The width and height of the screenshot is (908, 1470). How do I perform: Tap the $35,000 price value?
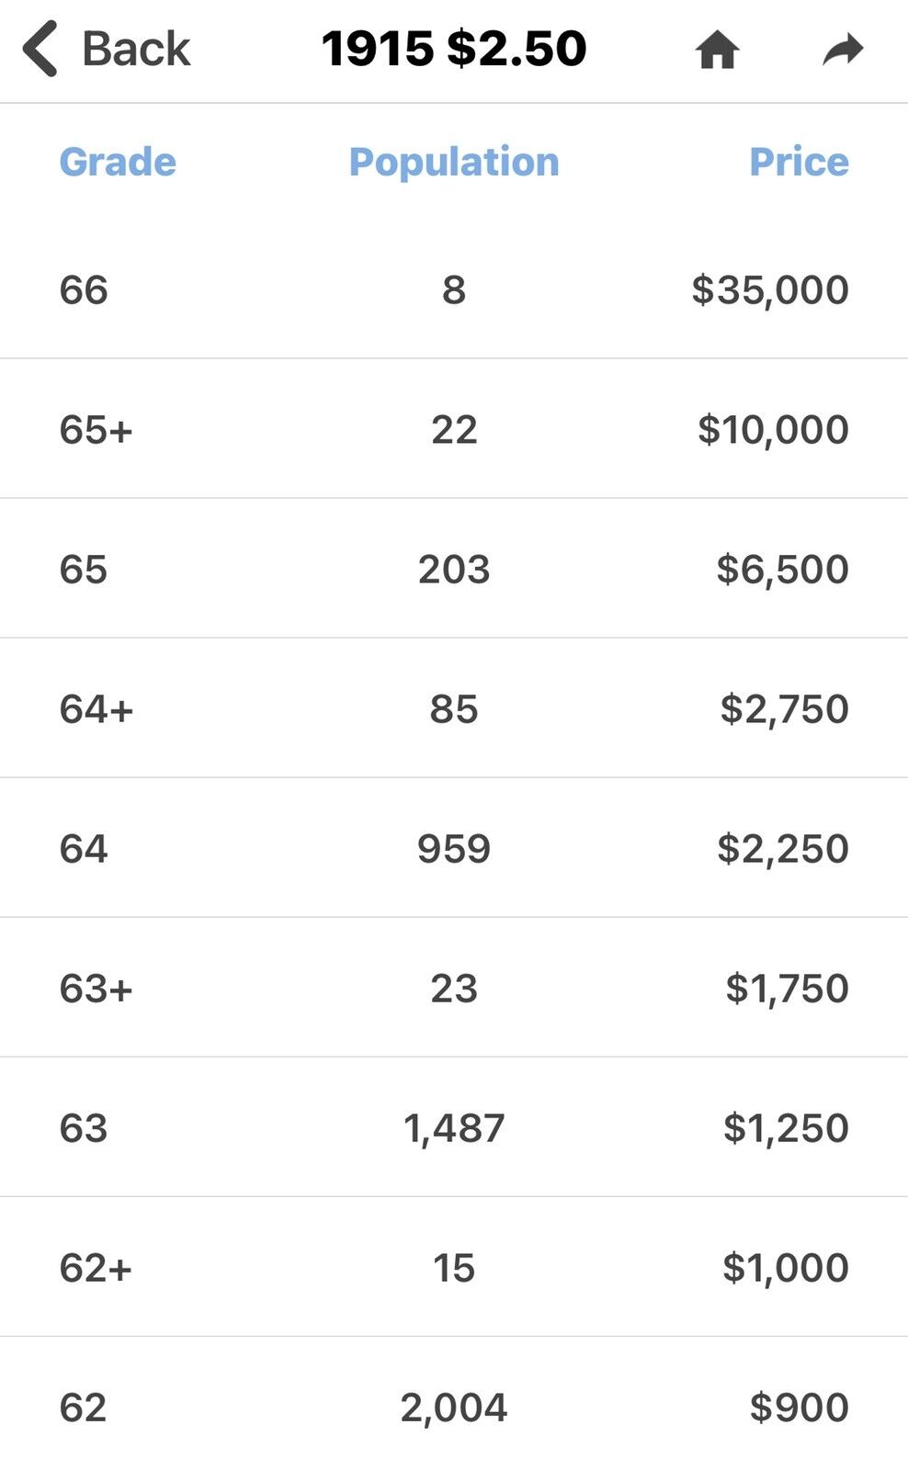coord(770,289)
